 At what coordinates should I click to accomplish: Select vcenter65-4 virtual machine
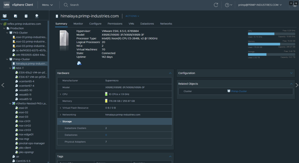pyautogui.click(x=27, y=81)
